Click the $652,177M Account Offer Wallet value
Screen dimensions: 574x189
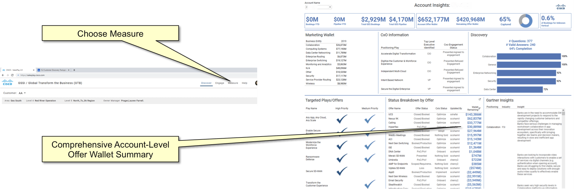433,19
